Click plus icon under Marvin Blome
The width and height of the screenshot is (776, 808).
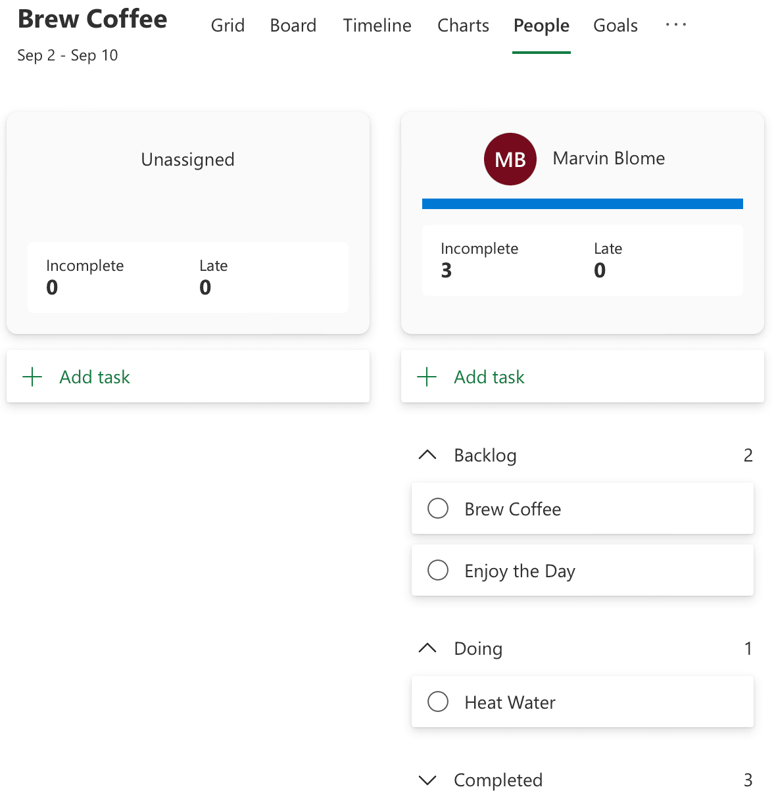(427, 377)
